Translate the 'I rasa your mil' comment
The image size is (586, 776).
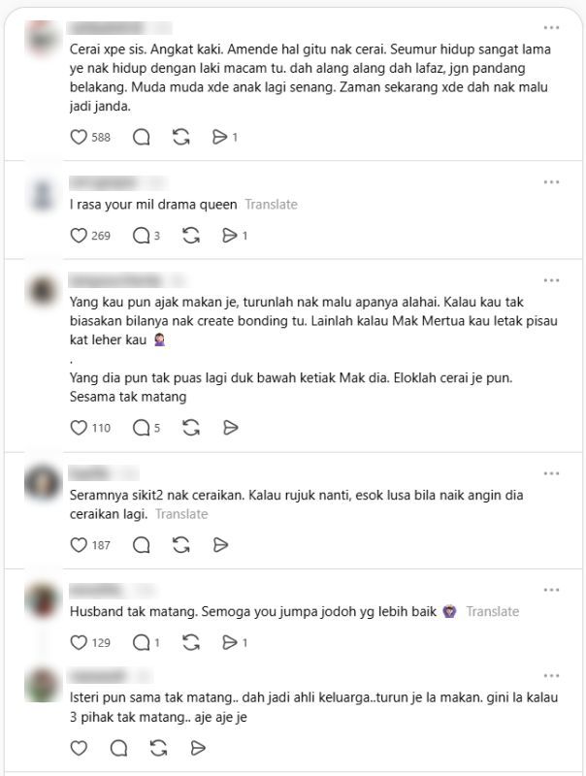pos(272,205)
